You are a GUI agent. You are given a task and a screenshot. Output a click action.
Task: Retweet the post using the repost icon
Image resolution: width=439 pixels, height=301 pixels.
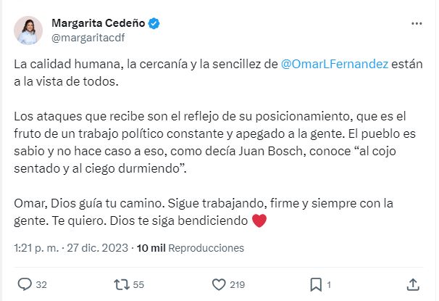[x=121, y=284]
